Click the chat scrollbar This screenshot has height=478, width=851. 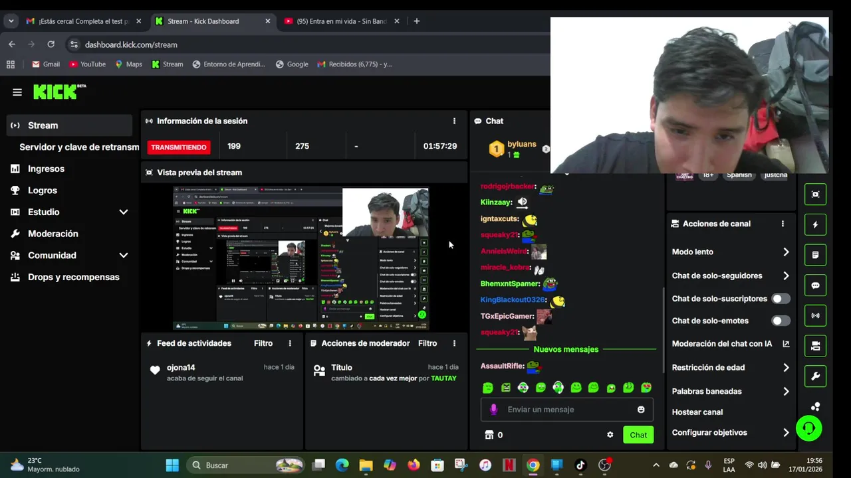[663, 331]
